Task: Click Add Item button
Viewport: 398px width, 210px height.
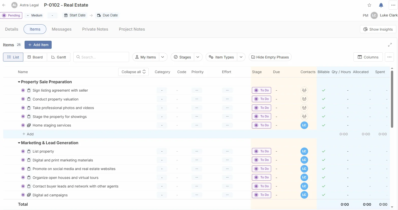Action: (38, 45)
